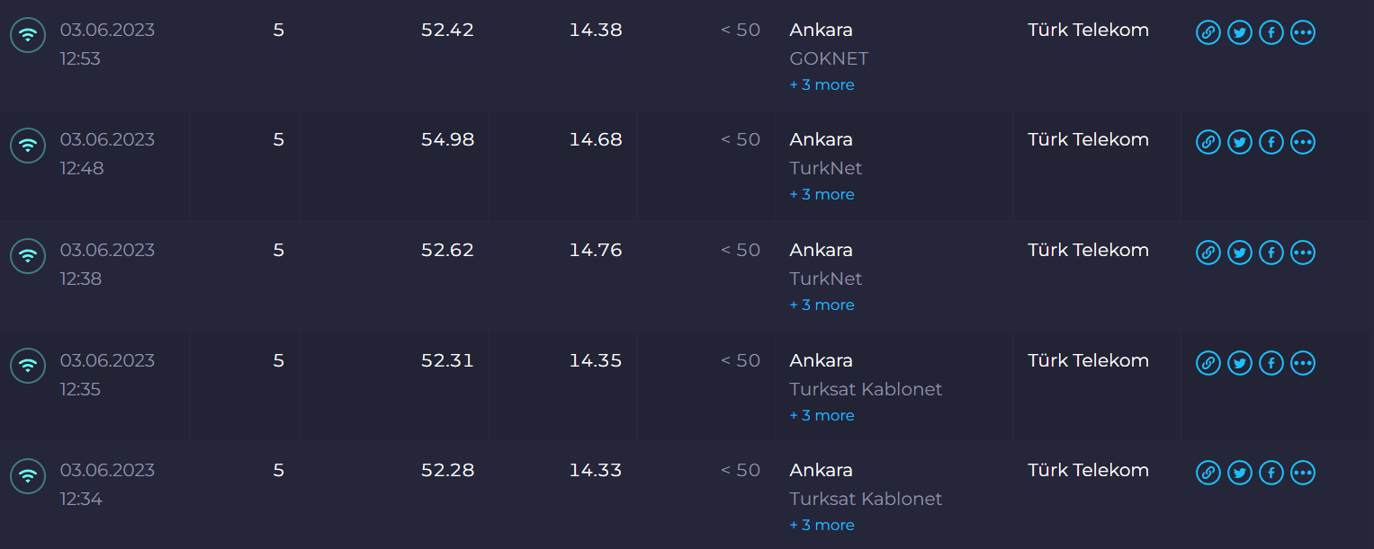Click Wi-Fi icon of 12:53 test

tap(28, 36)
